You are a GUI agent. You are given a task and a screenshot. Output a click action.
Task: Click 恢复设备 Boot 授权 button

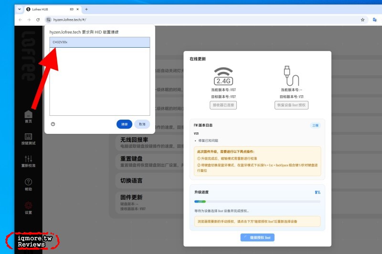pos(291,105)
